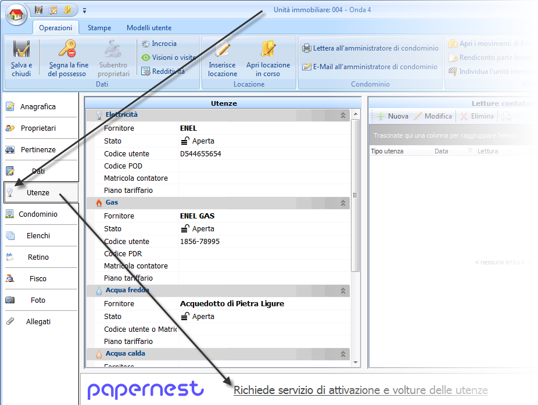538x405 pixels.
Task: Open the Stampe ribbon tab
Action: 99,28
